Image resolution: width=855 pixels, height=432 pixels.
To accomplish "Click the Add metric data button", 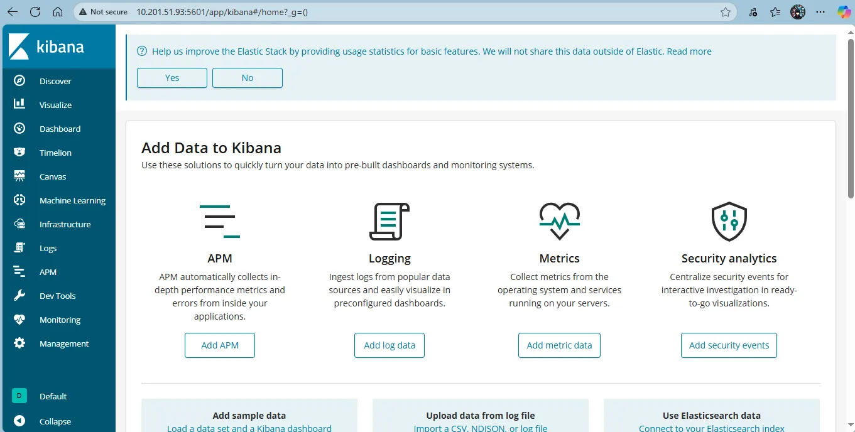I will coord(559,345).
